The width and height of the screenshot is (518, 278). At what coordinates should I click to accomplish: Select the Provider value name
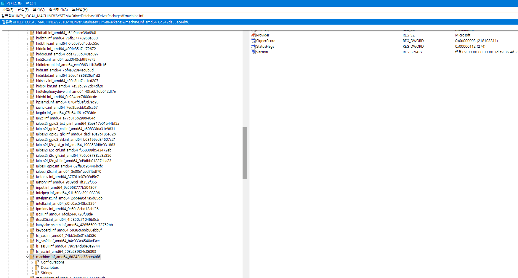(263, 35)
